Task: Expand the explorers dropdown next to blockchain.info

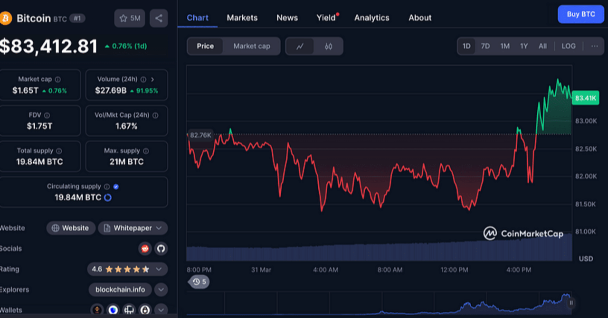Action: point(161,290)
